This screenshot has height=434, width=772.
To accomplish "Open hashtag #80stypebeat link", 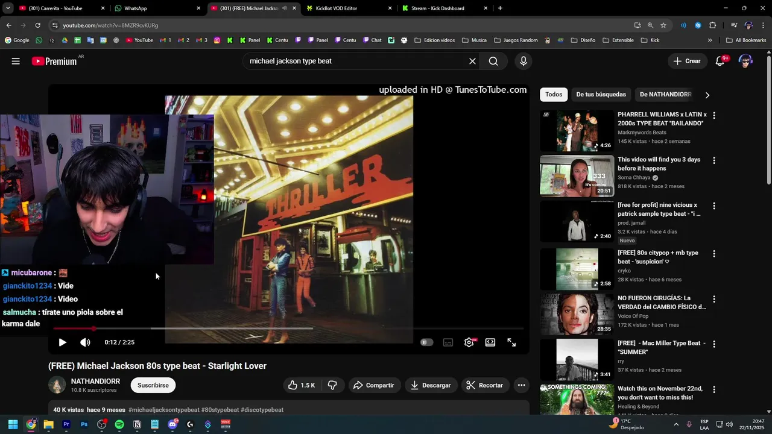I will pyautogui.click(x=220, y=410).
